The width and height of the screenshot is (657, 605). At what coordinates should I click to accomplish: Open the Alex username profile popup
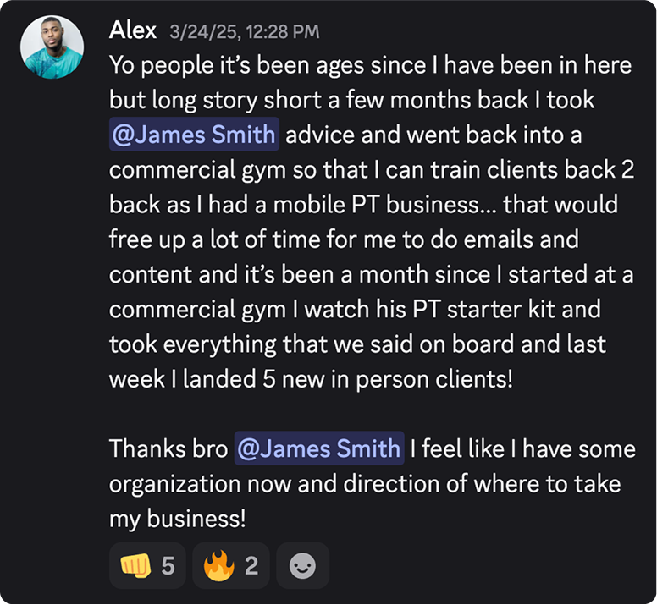pyautogui.click(x=133, y=31)
